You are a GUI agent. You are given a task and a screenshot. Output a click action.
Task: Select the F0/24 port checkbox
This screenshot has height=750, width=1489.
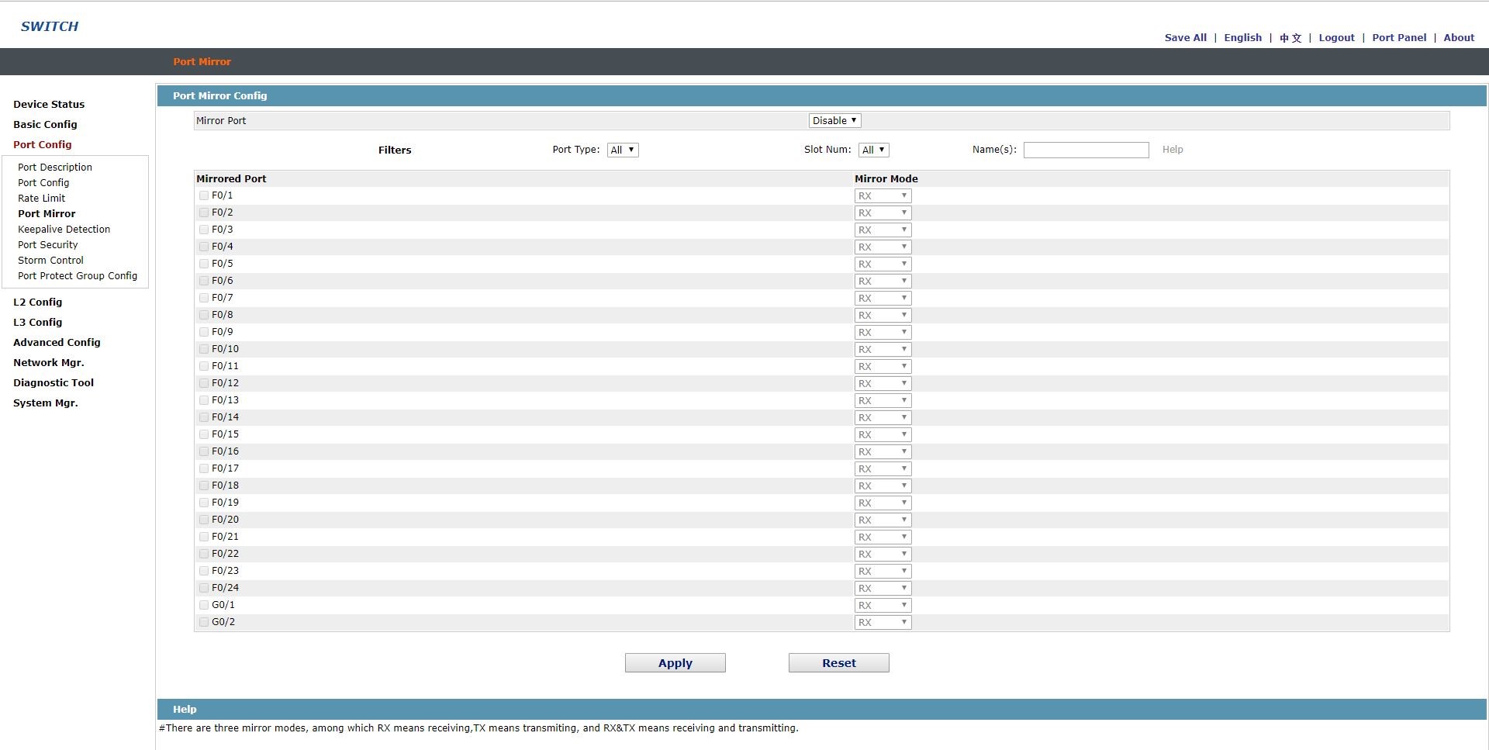[x=204, y=588]
